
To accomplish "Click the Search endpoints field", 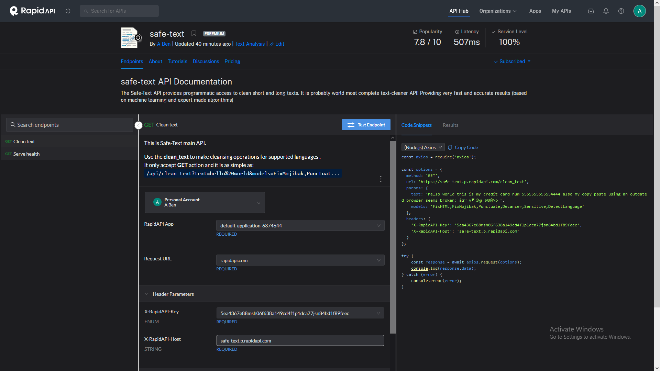I will point(70,125).
